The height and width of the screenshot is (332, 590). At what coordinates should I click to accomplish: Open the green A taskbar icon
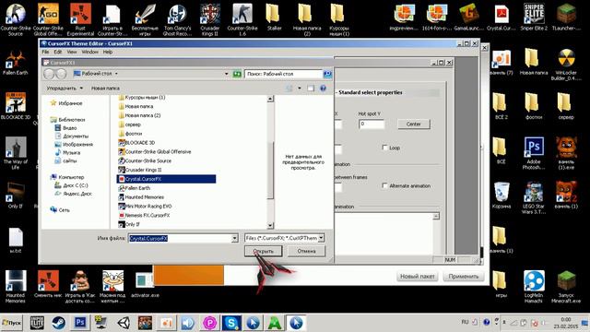275,323
